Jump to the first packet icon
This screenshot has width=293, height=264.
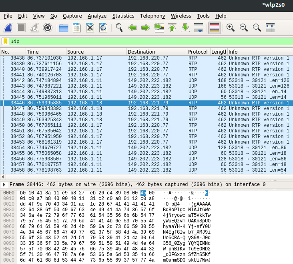(x=172, y=28)
